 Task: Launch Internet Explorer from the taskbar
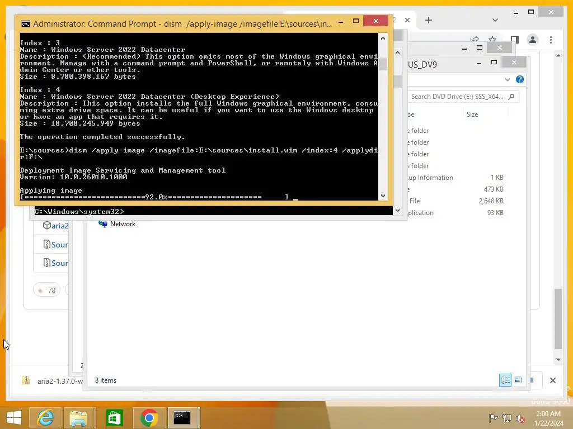pyautogui.click(x=46, y=418)
